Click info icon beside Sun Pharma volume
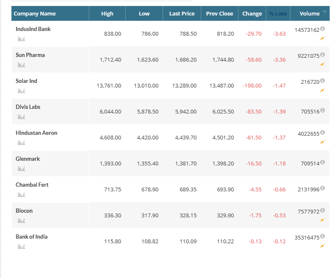This screenshot has height=278, width=334. 323,54
